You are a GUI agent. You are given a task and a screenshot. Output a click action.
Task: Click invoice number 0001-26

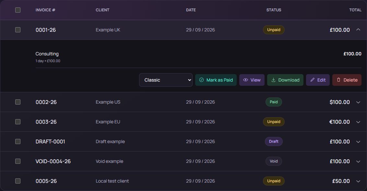[x=46, y=30]
